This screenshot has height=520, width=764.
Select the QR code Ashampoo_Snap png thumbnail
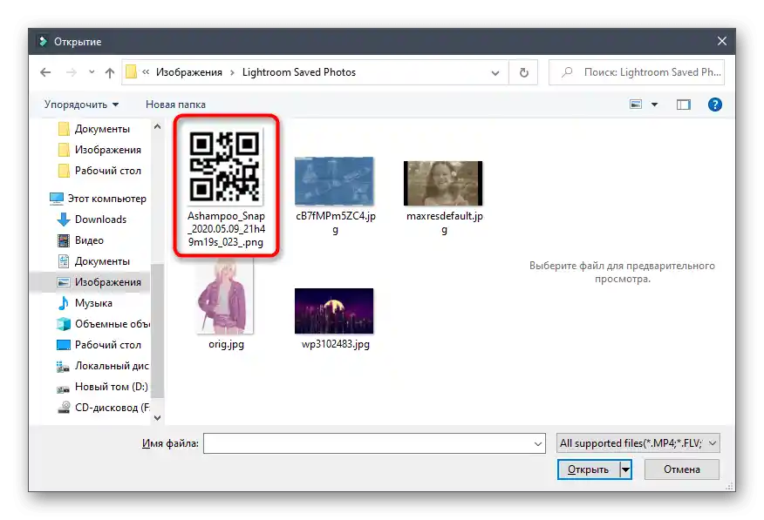(x=226, y=168)
